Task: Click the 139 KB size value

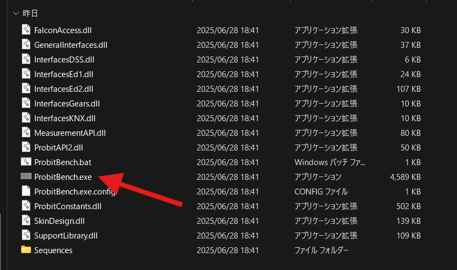Action: click(409, 221)
